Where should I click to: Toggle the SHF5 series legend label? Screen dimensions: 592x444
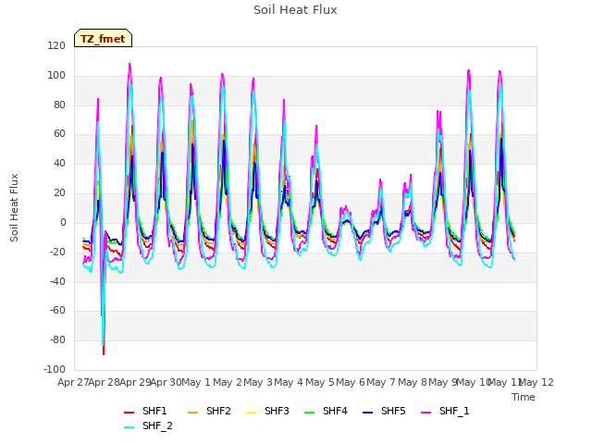pyautogui.click(x=393, y=411)
